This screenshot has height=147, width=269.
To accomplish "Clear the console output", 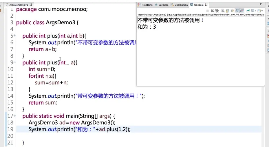I will [223, 11].
